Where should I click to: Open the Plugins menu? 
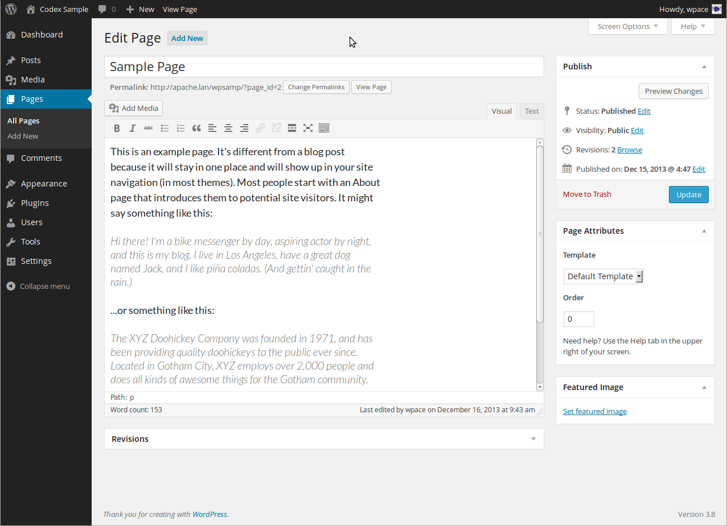point(46,203)
